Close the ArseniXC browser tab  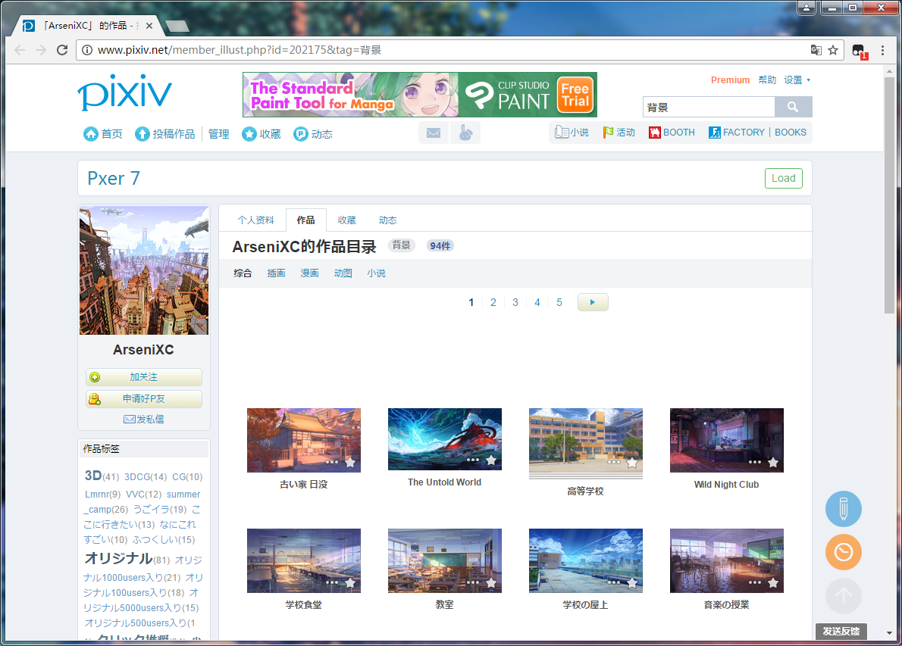click(x=149, y=26)
